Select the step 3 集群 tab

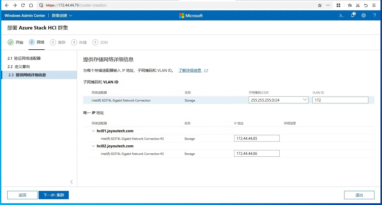58,42
